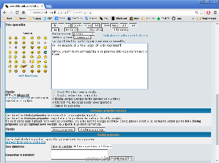Image resolution: width=219 pixels, height=163 pixels.
Task: Open the browser home page icon
Action: point(23,13)
